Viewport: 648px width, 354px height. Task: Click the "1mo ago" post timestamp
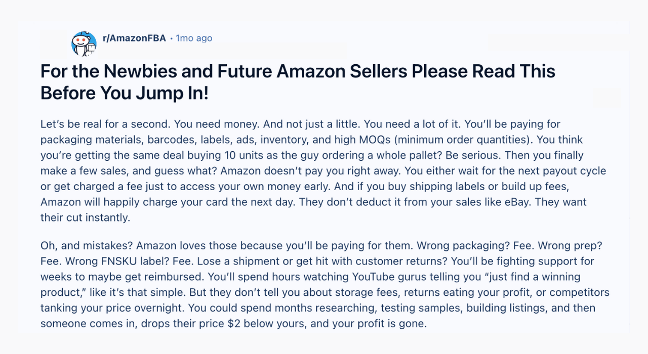click(x=194, y=38)
